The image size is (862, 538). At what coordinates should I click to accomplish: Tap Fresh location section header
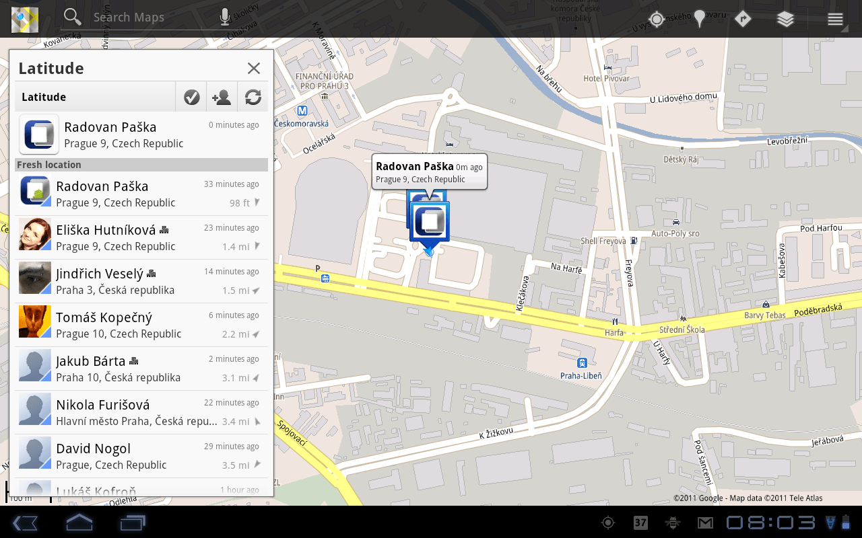coord(141,165)
